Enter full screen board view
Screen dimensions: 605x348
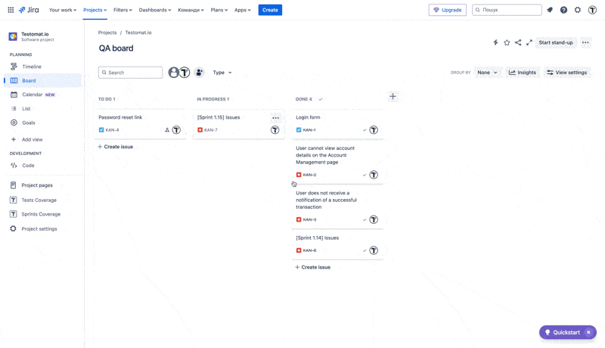pos(529,42)
